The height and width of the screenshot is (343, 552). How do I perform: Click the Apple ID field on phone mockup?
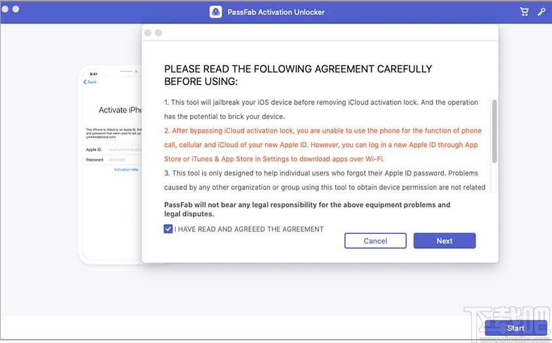tap(114, 150)
